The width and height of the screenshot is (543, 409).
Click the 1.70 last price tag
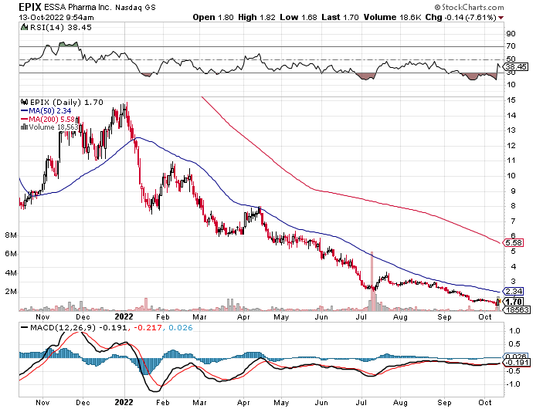point(514,302)
